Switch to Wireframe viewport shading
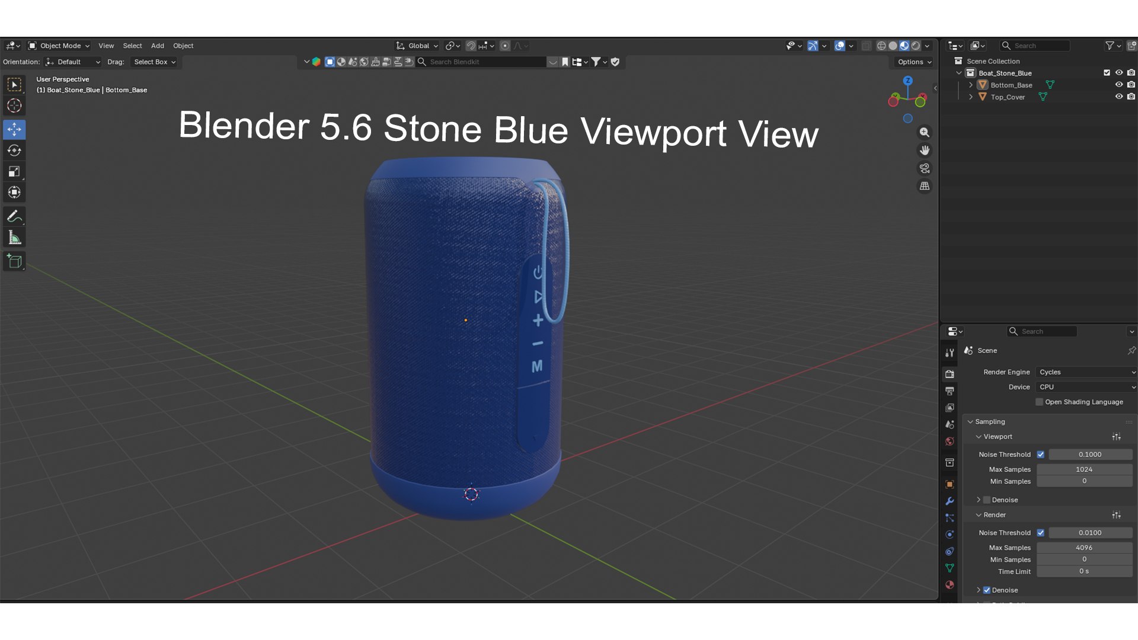The image size is (1138, 640). click(881, 46)
